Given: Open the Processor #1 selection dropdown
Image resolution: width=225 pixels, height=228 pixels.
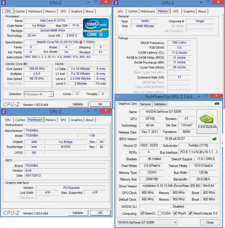Looking at the screenshot, I should point(39,94).
